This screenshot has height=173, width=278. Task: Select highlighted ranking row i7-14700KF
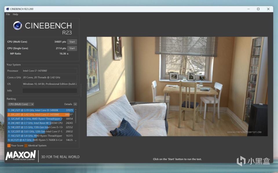click(41, 114)
